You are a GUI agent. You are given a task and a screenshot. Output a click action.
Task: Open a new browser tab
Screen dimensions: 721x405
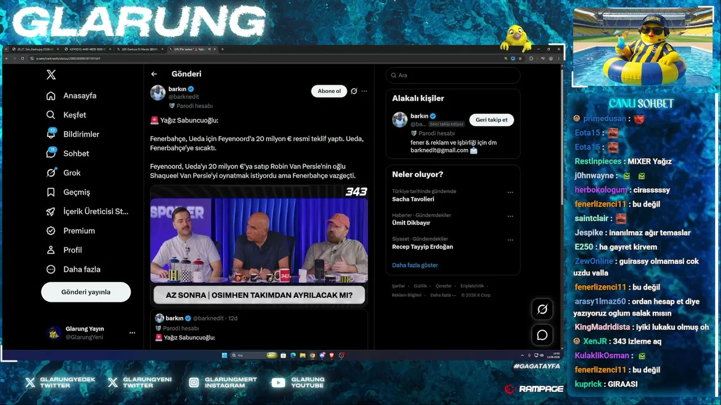tap(222, 49)
